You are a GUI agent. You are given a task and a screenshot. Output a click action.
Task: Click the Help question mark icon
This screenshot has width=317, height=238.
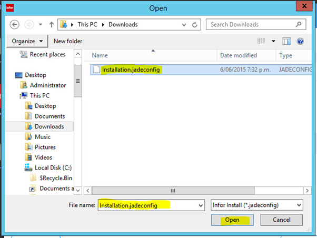point(300,41)
